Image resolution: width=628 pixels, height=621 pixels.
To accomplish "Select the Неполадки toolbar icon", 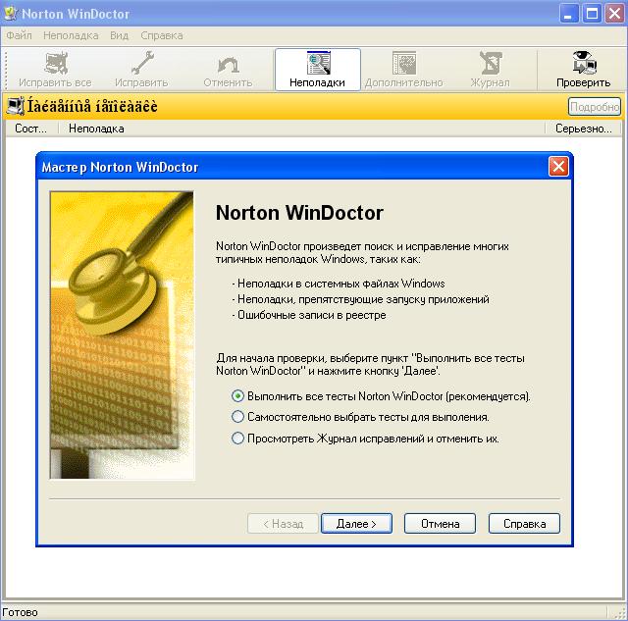I will (318, 63).
